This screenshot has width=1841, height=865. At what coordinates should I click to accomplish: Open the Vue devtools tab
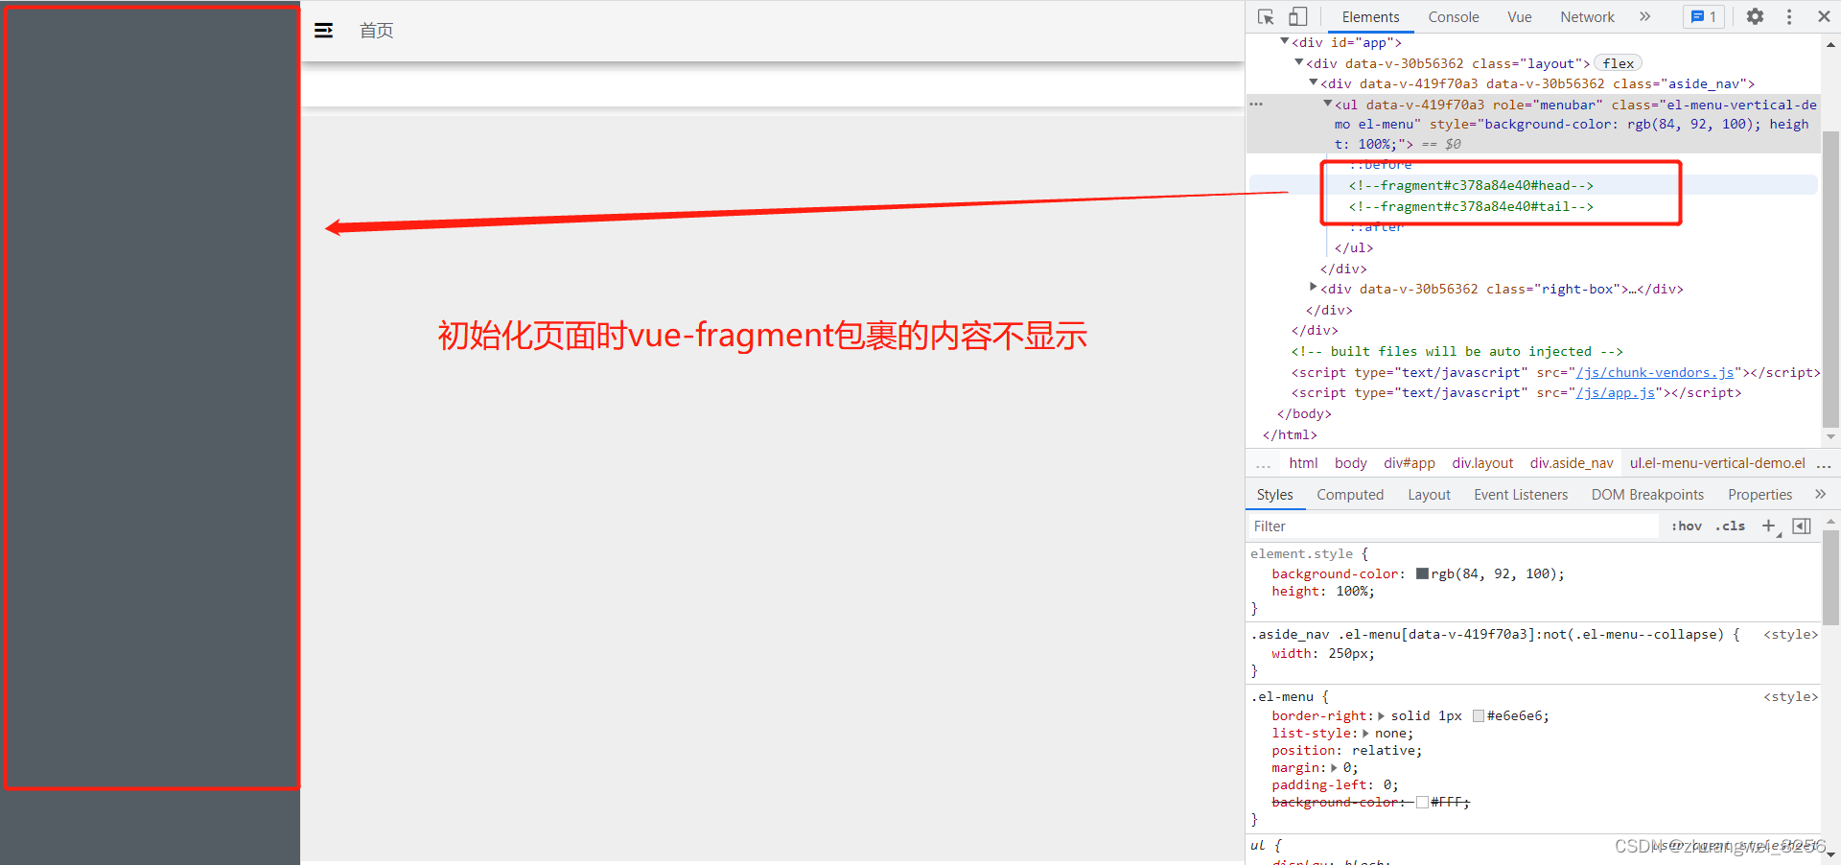[x=1520, y=17]
